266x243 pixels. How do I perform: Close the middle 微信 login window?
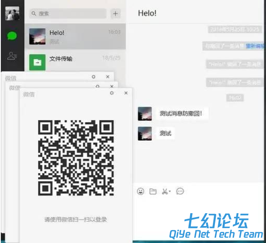pyautogui.click(x=112, y=86)
